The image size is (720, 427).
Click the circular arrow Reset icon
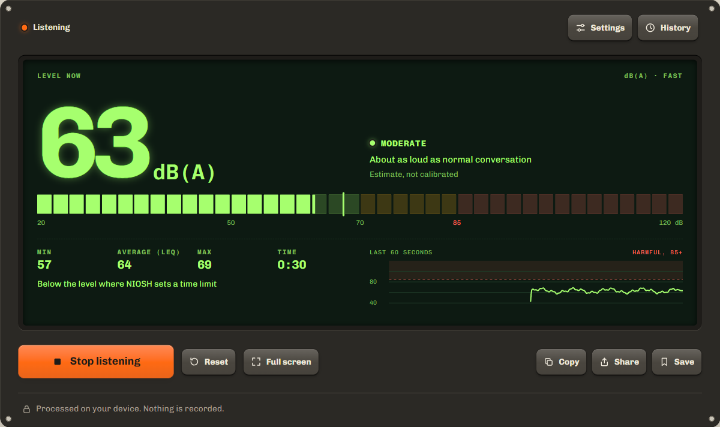(x=194, y=362)
